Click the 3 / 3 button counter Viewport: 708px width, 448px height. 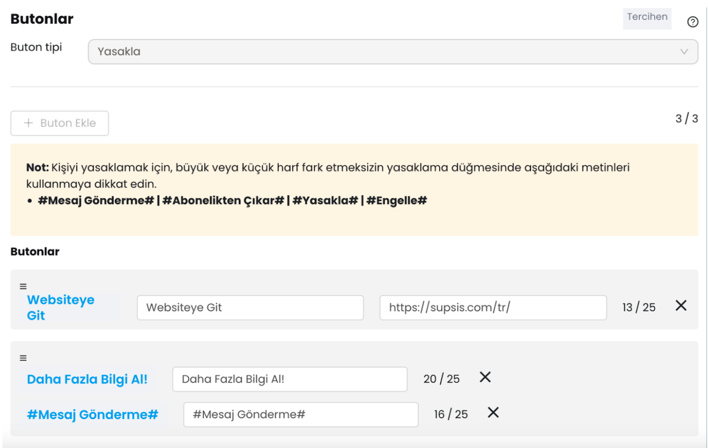686,119
